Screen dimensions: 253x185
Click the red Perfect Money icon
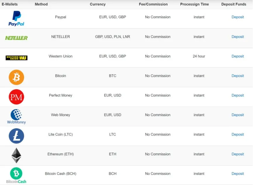tap(16, 97)
